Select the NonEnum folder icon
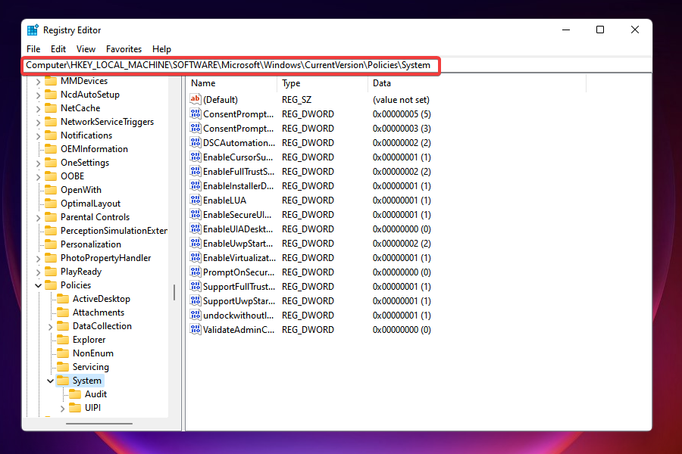This screenshot has height=454, width=682. (x=63, y=353)
